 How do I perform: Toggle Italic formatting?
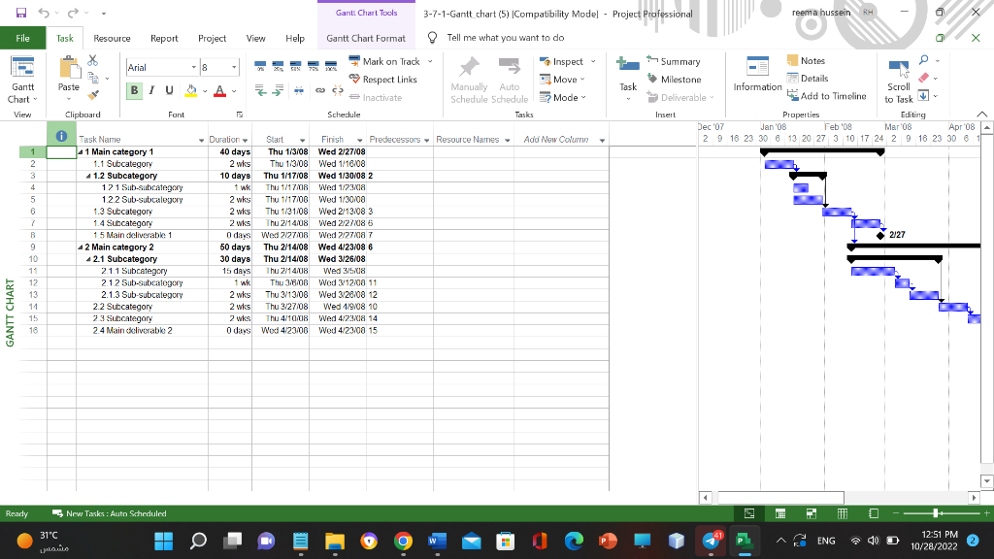point(151,90)
